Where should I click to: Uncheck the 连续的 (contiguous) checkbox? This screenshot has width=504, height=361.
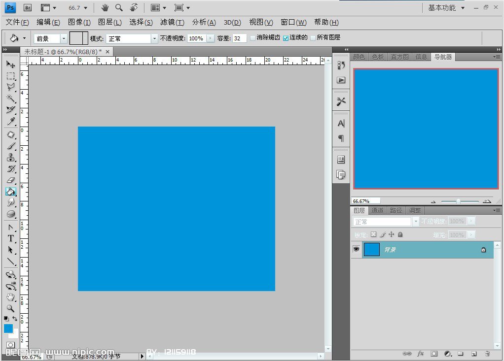point(286,38)
